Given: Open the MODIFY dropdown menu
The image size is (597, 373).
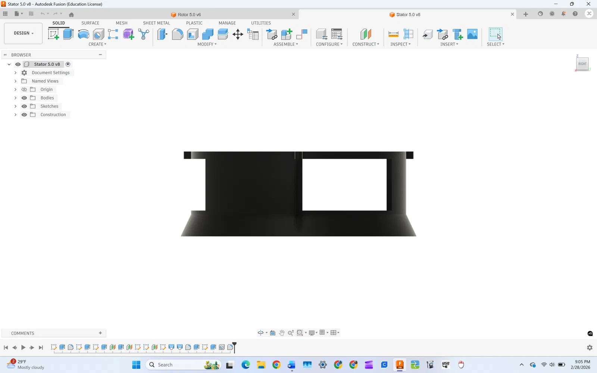Looking at the screenshot, I should click(207, 44).
